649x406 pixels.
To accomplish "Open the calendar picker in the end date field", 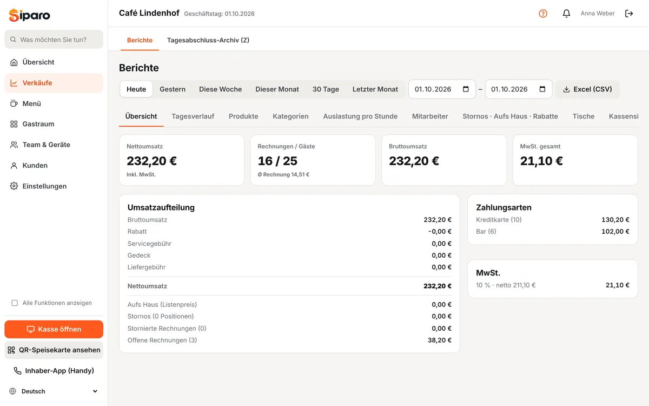I will tap(542, 89).
